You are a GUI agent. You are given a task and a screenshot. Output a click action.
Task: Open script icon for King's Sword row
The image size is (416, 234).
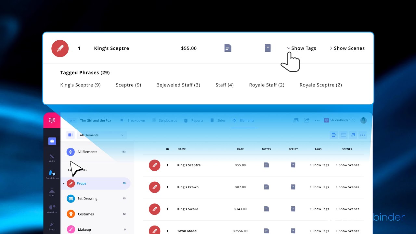point(293,209)
